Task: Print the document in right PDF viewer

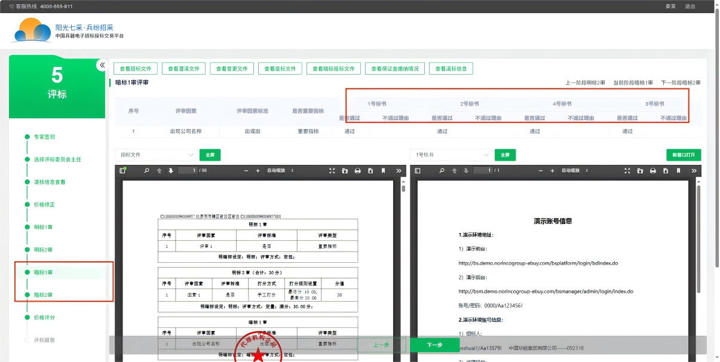Action: coord(652,171)
